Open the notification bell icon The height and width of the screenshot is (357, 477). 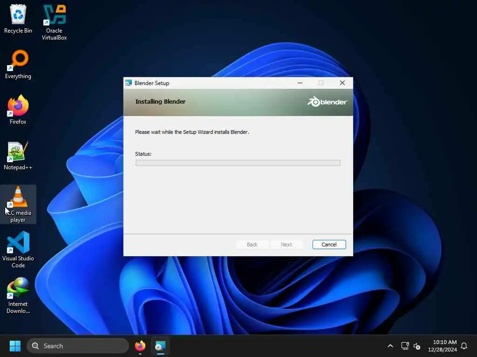[x=464, y=346]
